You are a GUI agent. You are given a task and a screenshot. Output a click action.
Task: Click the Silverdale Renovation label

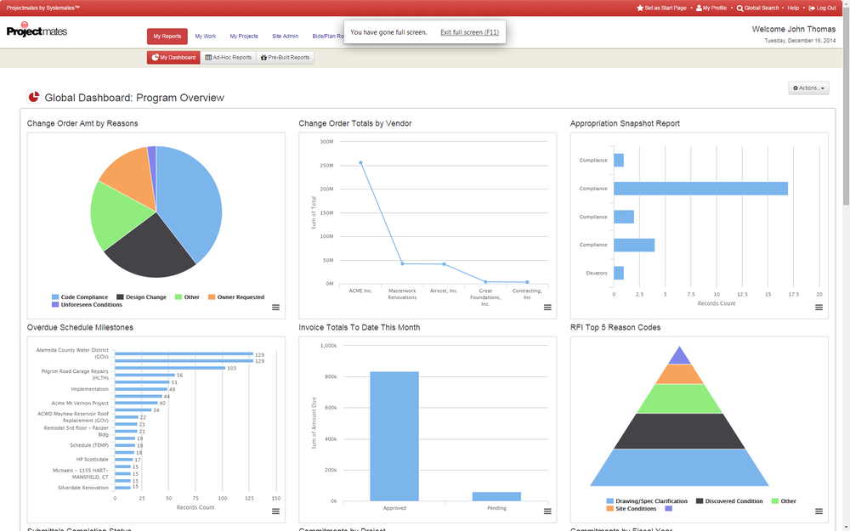(83, 488)
